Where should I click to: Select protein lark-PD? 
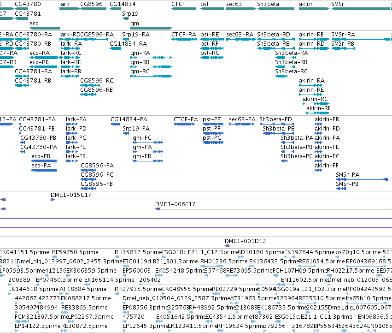pyautogui.click(x=76, y=129)
